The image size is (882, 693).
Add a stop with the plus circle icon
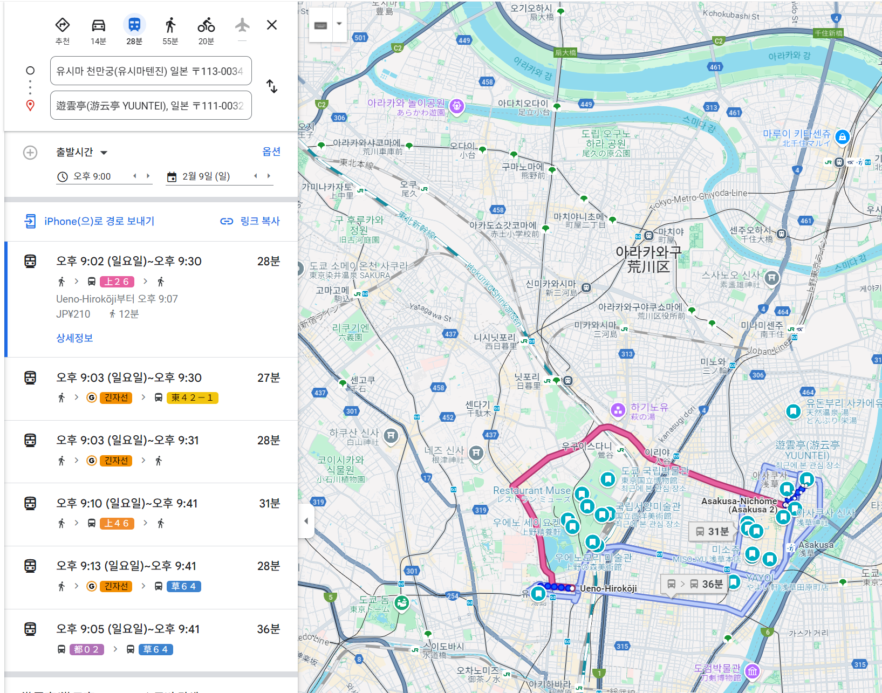30,153
